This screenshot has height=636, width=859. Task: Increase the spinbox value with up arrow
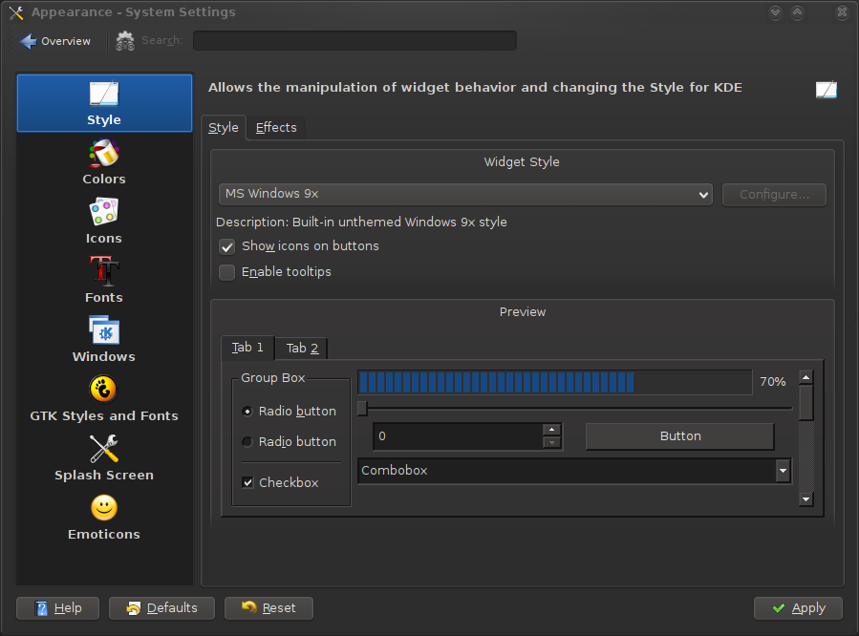coord(551,430)
